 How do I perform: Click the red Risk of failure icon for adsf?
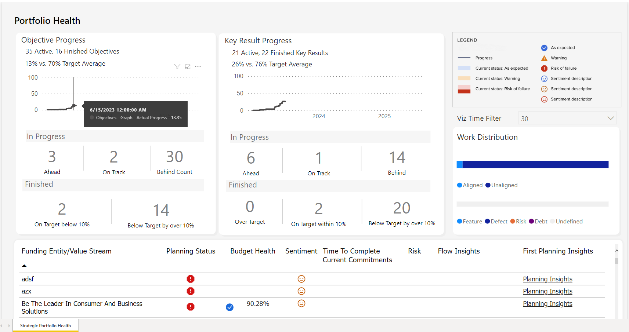(x=191, y=279)
